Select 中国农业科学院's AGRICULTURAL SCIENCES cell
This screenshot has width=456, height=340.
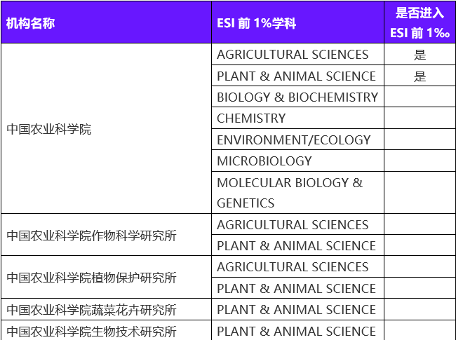pyautogui.click(x=293, y=55)
